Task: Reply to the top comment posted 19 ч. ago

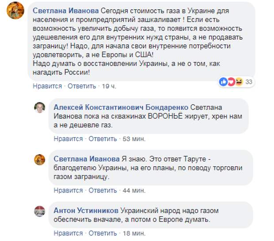Action: [x=82, y=86]
